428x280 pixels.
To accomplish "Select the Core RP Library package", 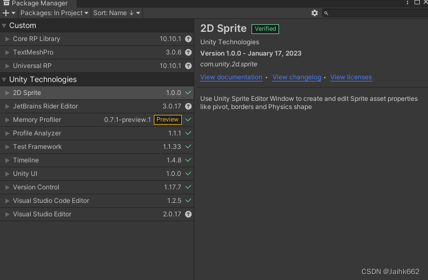I will (x=97, y=39).
